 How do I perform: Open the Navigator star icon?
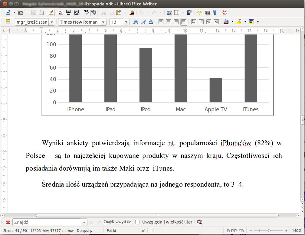pyautogui.click(x=200, y=13)
